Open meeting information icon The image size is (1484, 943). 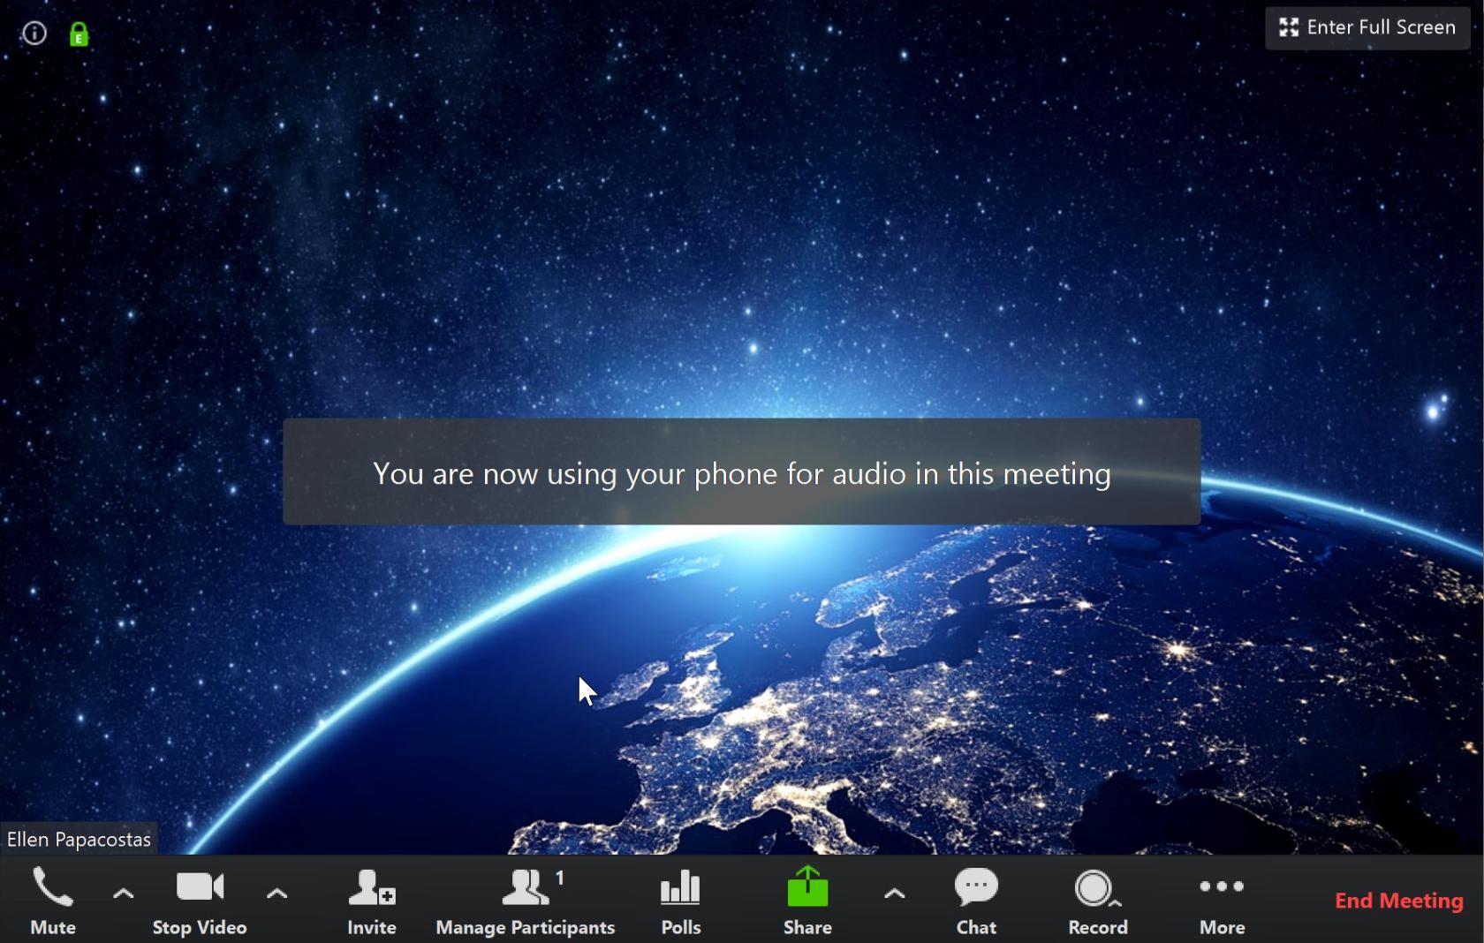[34, 34]
